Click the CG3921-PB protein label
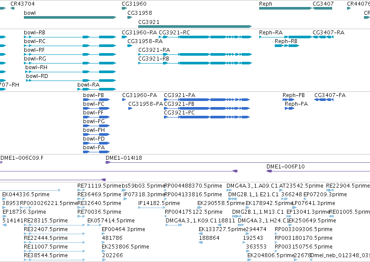370x262 pixels. click(179, 104)
